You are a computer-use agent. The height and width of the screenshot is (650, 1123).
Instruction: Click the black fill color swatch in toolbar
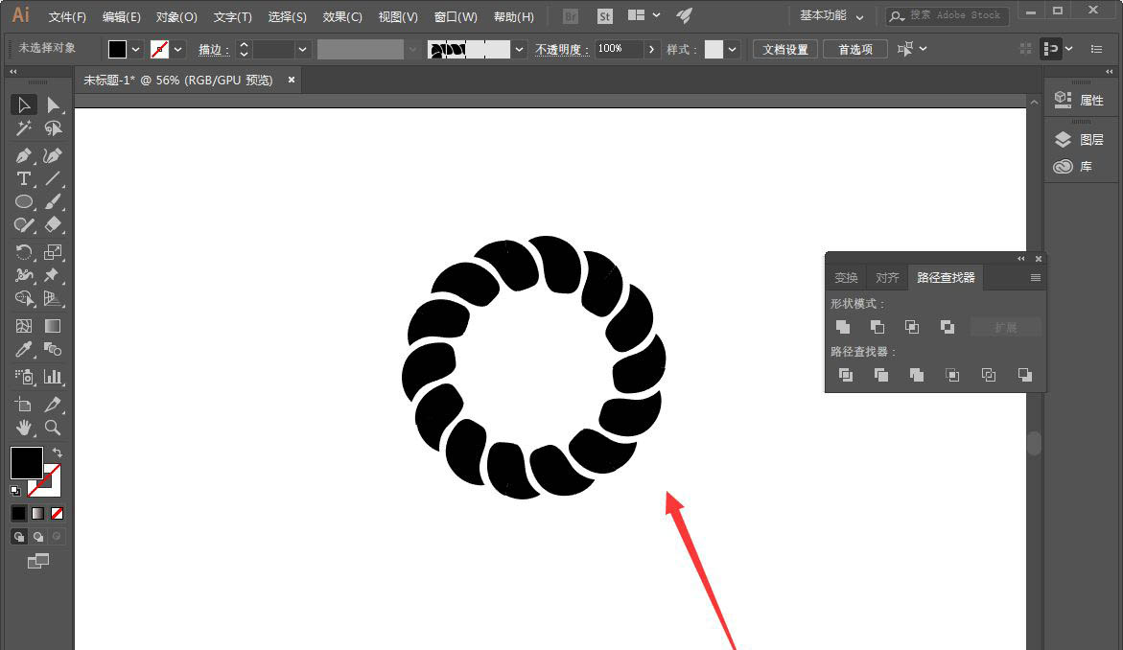[x=26, y=463]
